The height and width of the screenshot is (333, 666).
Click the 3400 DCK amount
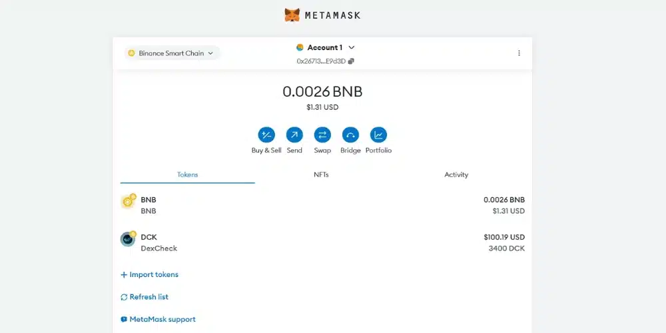tap(507, 248)
